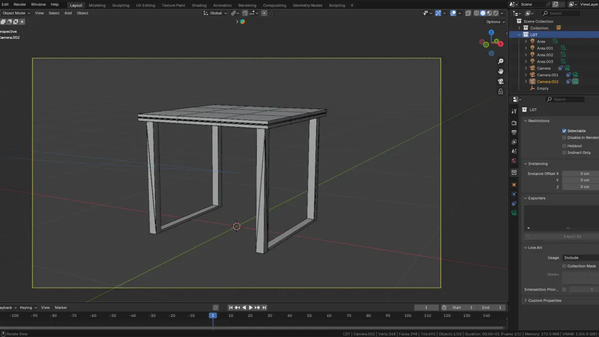
Task: Open the Scene properties tab
Action: click(x=514, y=151)
